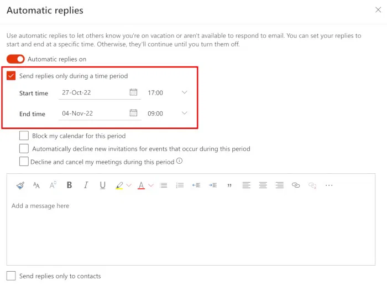
Task: Insert a bulleted list
Action: point(163,185)
